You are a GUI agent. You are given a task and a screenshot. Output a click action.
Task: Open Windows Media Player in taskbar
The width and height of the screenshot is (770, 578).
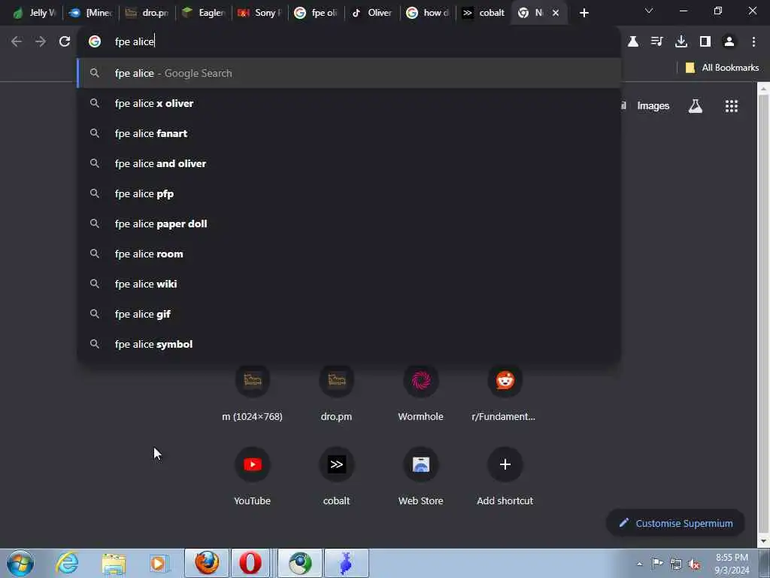[159, 563]
